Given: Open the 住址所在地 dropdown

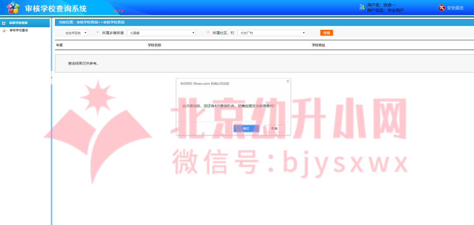Looking at the screenshot, I should tap(75, 33).
